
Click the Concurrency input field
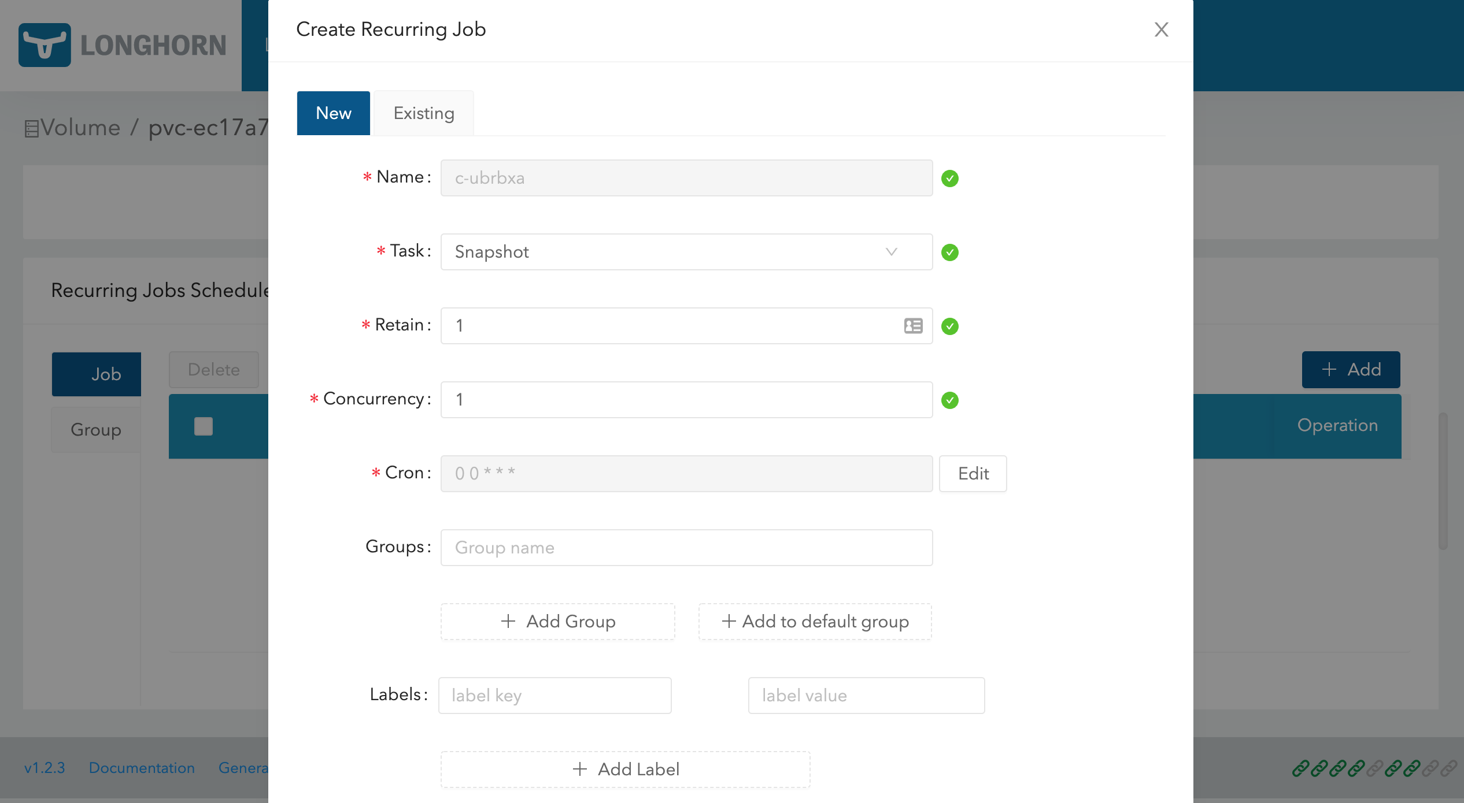(x=686, y=400)
